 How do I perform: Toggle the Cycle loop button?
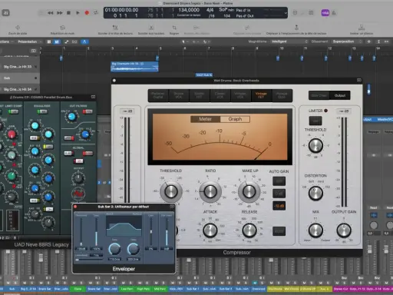[96, 12]
